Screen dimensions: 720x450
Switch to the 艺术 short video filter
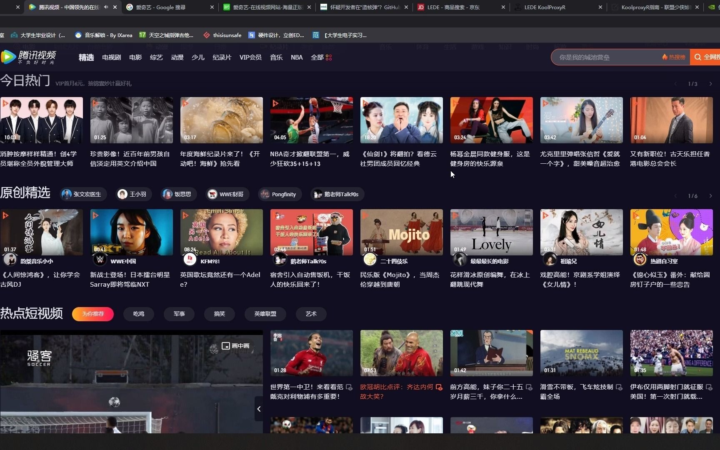[311, 314]
